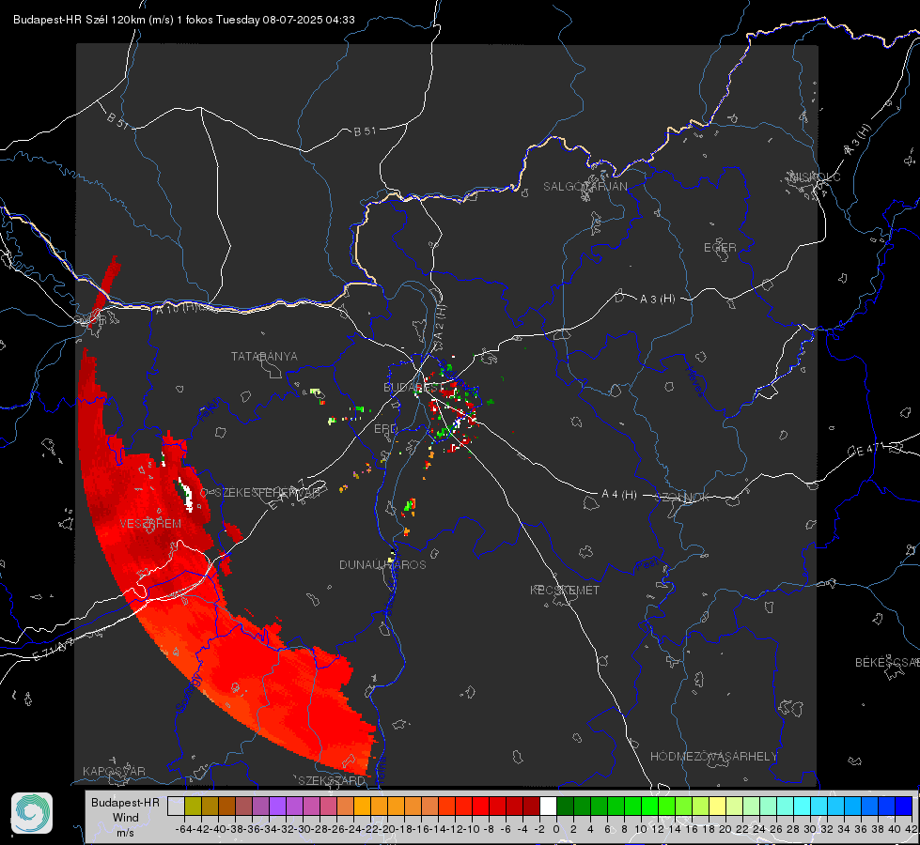Click the DUNAUJVAROS city label

382,564
